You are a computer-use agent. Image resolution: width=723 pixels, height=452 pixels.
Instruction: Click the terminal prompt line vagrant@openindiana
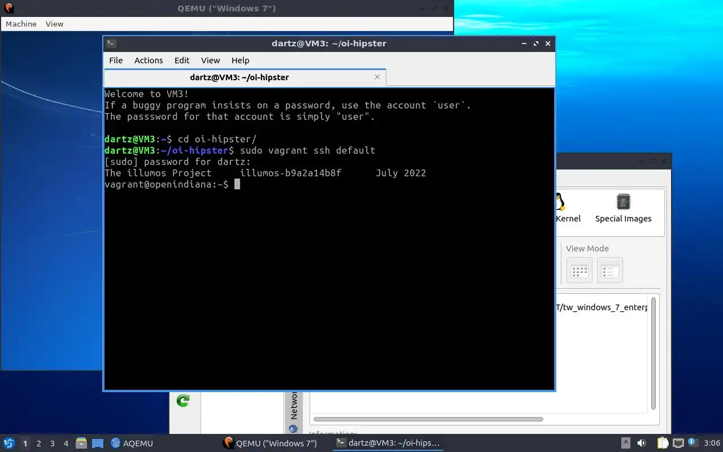167,184
